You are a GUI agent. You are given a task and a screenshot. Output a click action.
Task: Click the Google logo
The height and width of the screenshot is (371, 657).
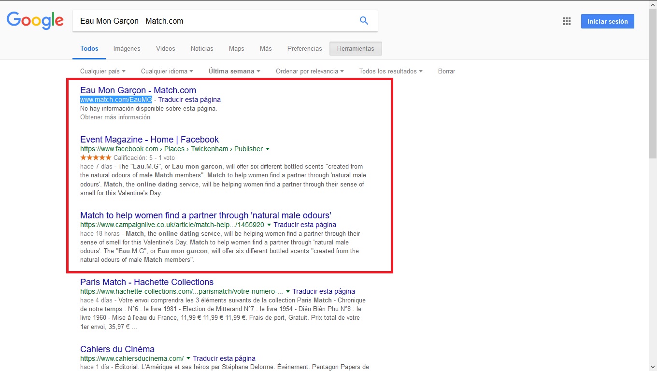click(35, 21)
